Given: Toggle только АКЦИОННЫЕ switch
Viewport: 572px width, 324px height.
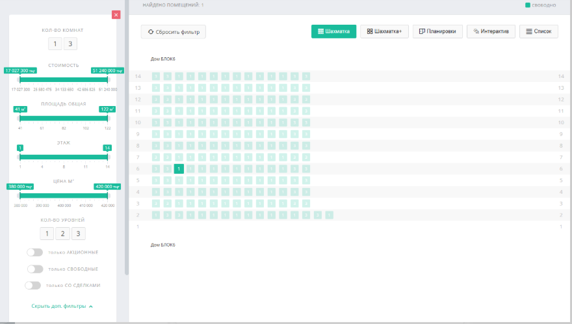Looking at the screenshot, I should pyautogui.click(x=35, y=252).
